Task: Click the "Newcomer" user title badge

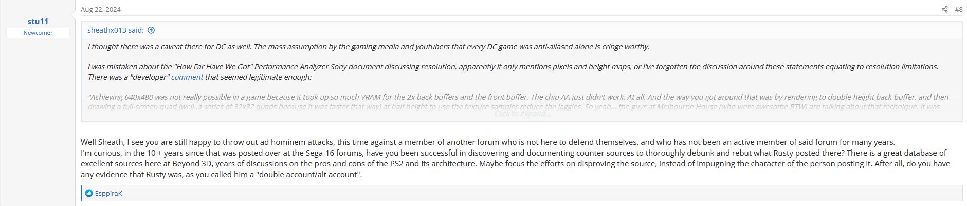Action: tap(38, 33)
